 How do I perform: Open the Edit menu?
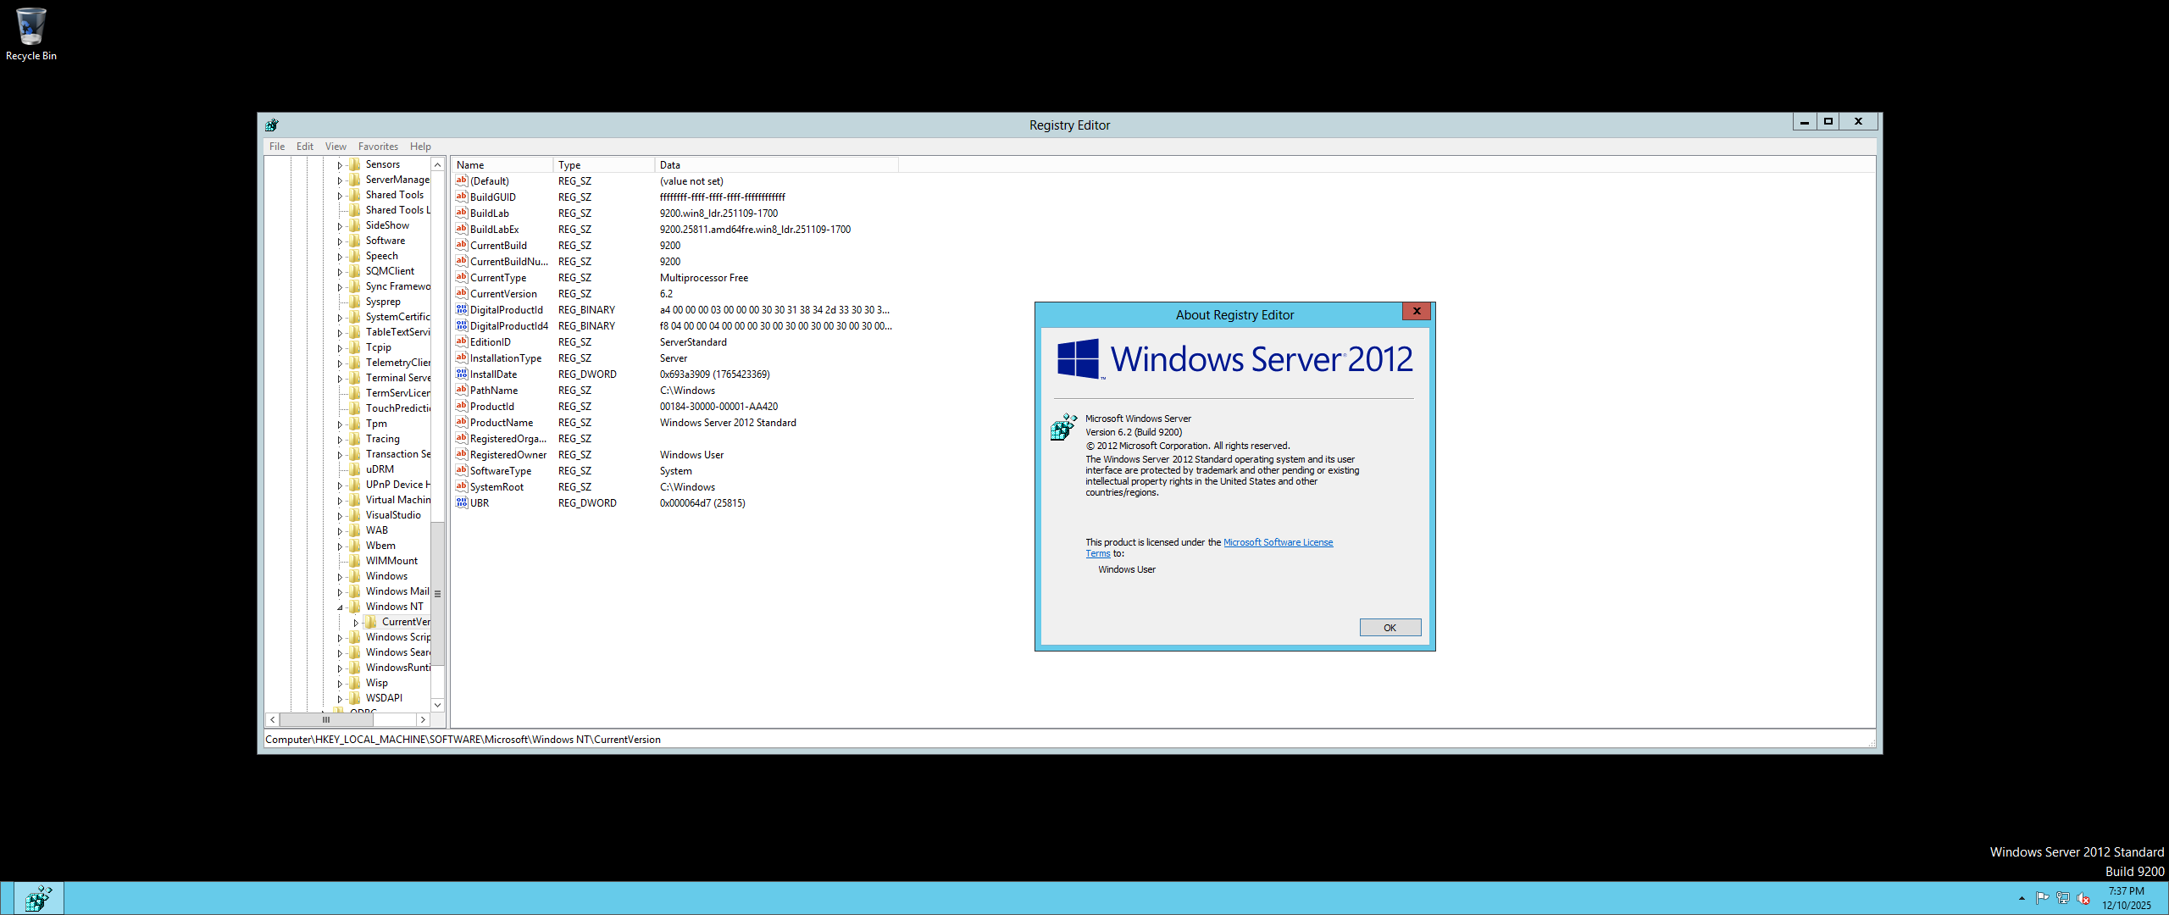[304, 147]
